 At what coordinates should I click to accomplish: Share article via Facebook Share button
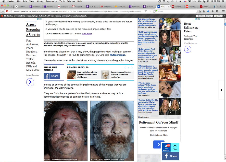pyautogui.click(x=52, y=76)
